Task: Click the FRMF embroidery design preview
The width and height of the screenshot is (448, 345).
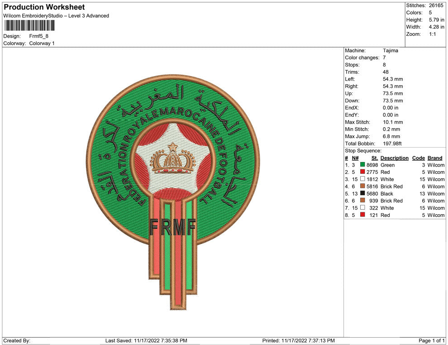Action: pyautogui.click(x=173, y=193)
